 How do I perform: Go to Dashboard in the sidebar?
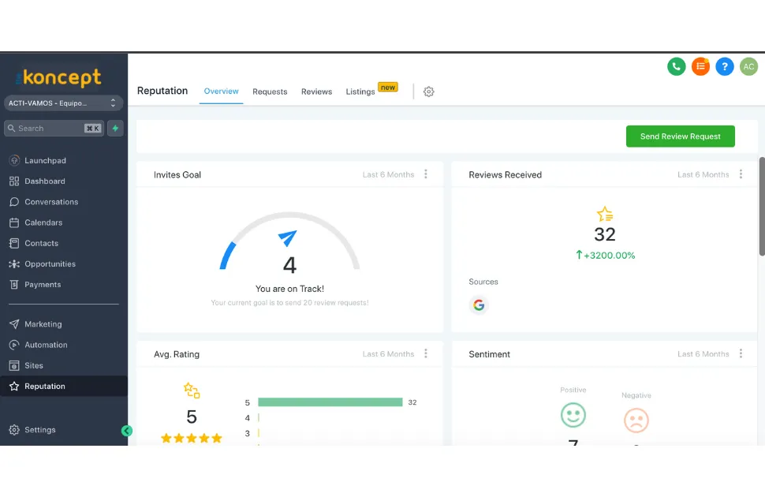click(45, 181)
